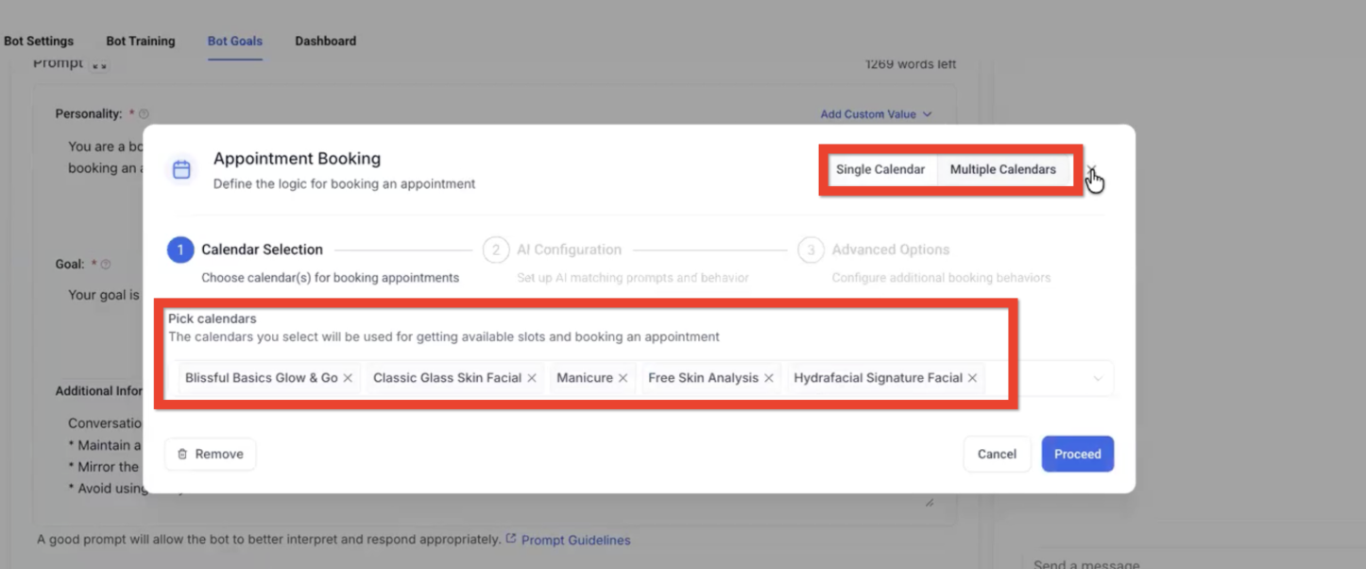The image size is (1366, 569).
Task: Open the Bot Settings tab
Action: pyautogui.click(x=39, y=41)
